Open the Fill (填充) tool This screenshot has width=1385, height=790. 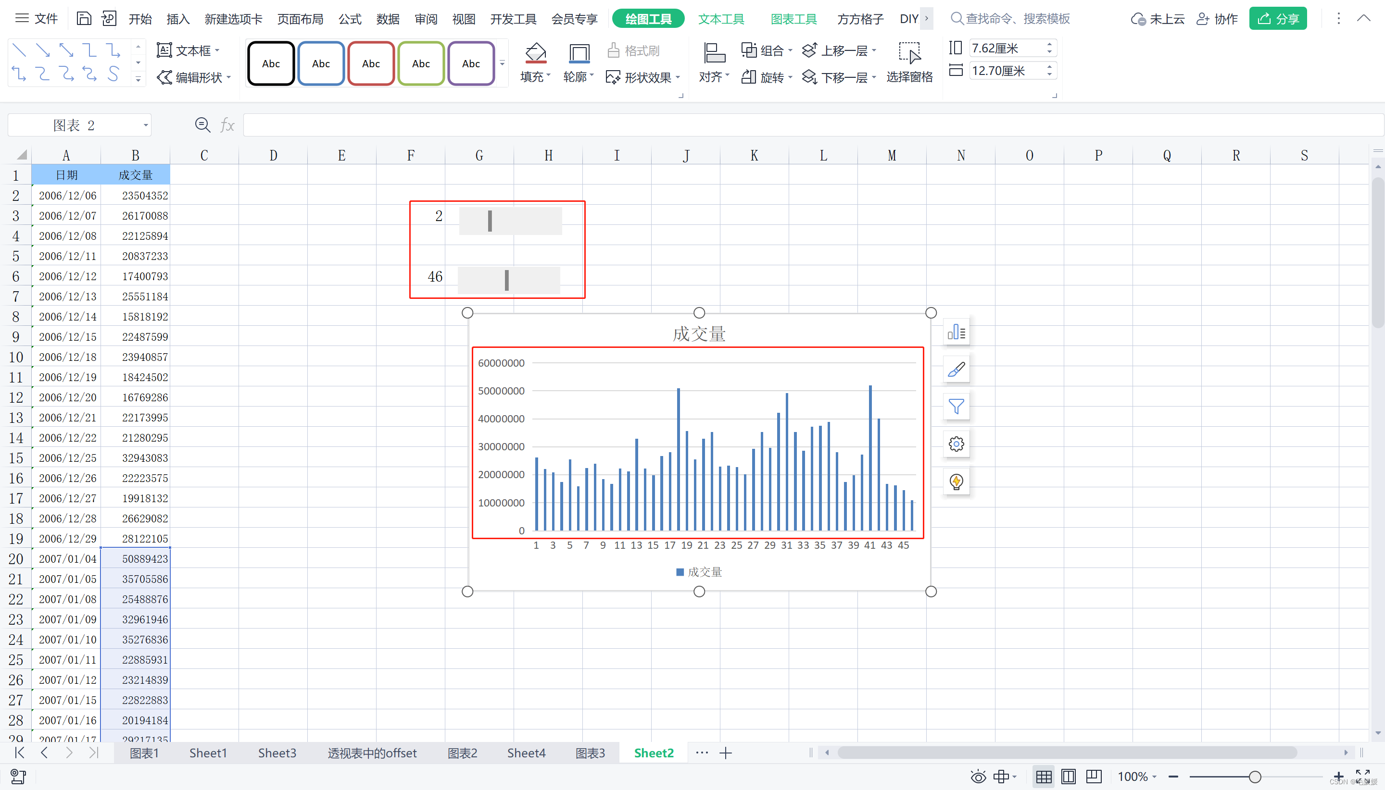(x=535, y=63)
